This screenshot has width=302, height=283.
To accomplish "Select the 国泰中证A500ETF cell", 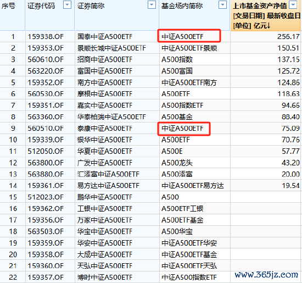I will click(117, 36).
